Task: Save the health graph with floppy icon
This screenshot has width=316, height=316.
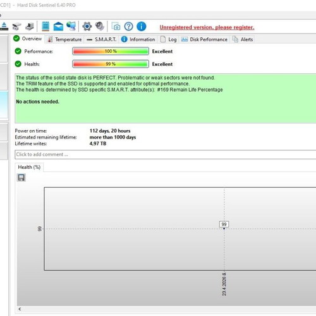Action: pyautogui.click(x=21, y=178)
